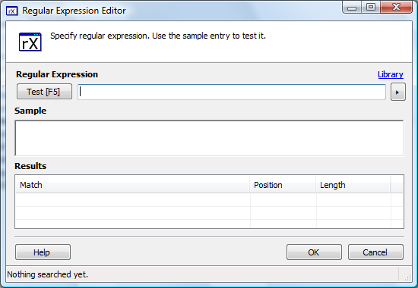Maximize the Regular Expression Editor window
This screenshot has width=418, height=288.
point(371,8)
